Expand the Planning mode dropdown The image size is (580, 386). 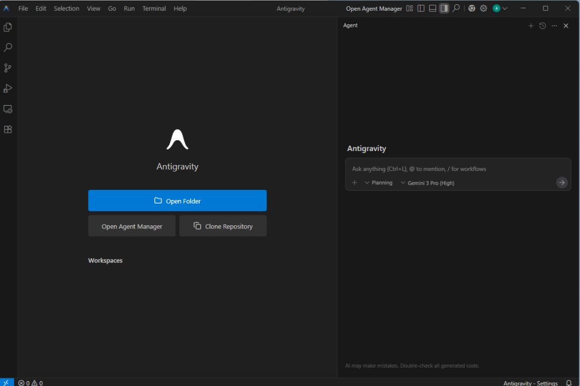tap(379, 183)
